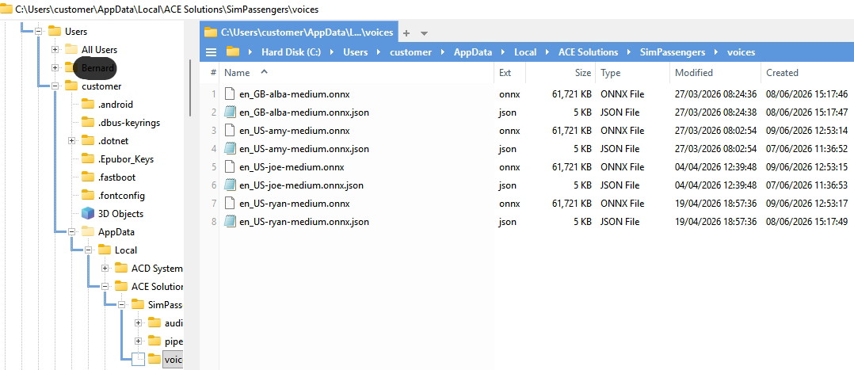Sort by Ext column header

pyautogui.click(x=505, y=72)
